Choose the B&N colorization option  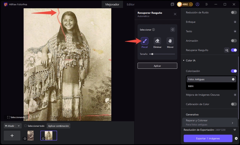coord(191,86)
